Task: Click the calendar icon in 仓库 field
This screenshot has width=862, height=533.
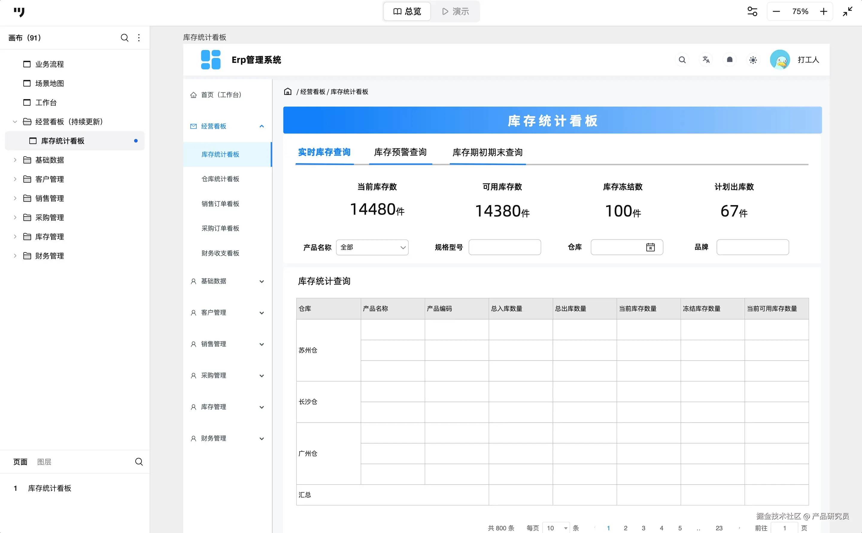Action: point(650,247)
